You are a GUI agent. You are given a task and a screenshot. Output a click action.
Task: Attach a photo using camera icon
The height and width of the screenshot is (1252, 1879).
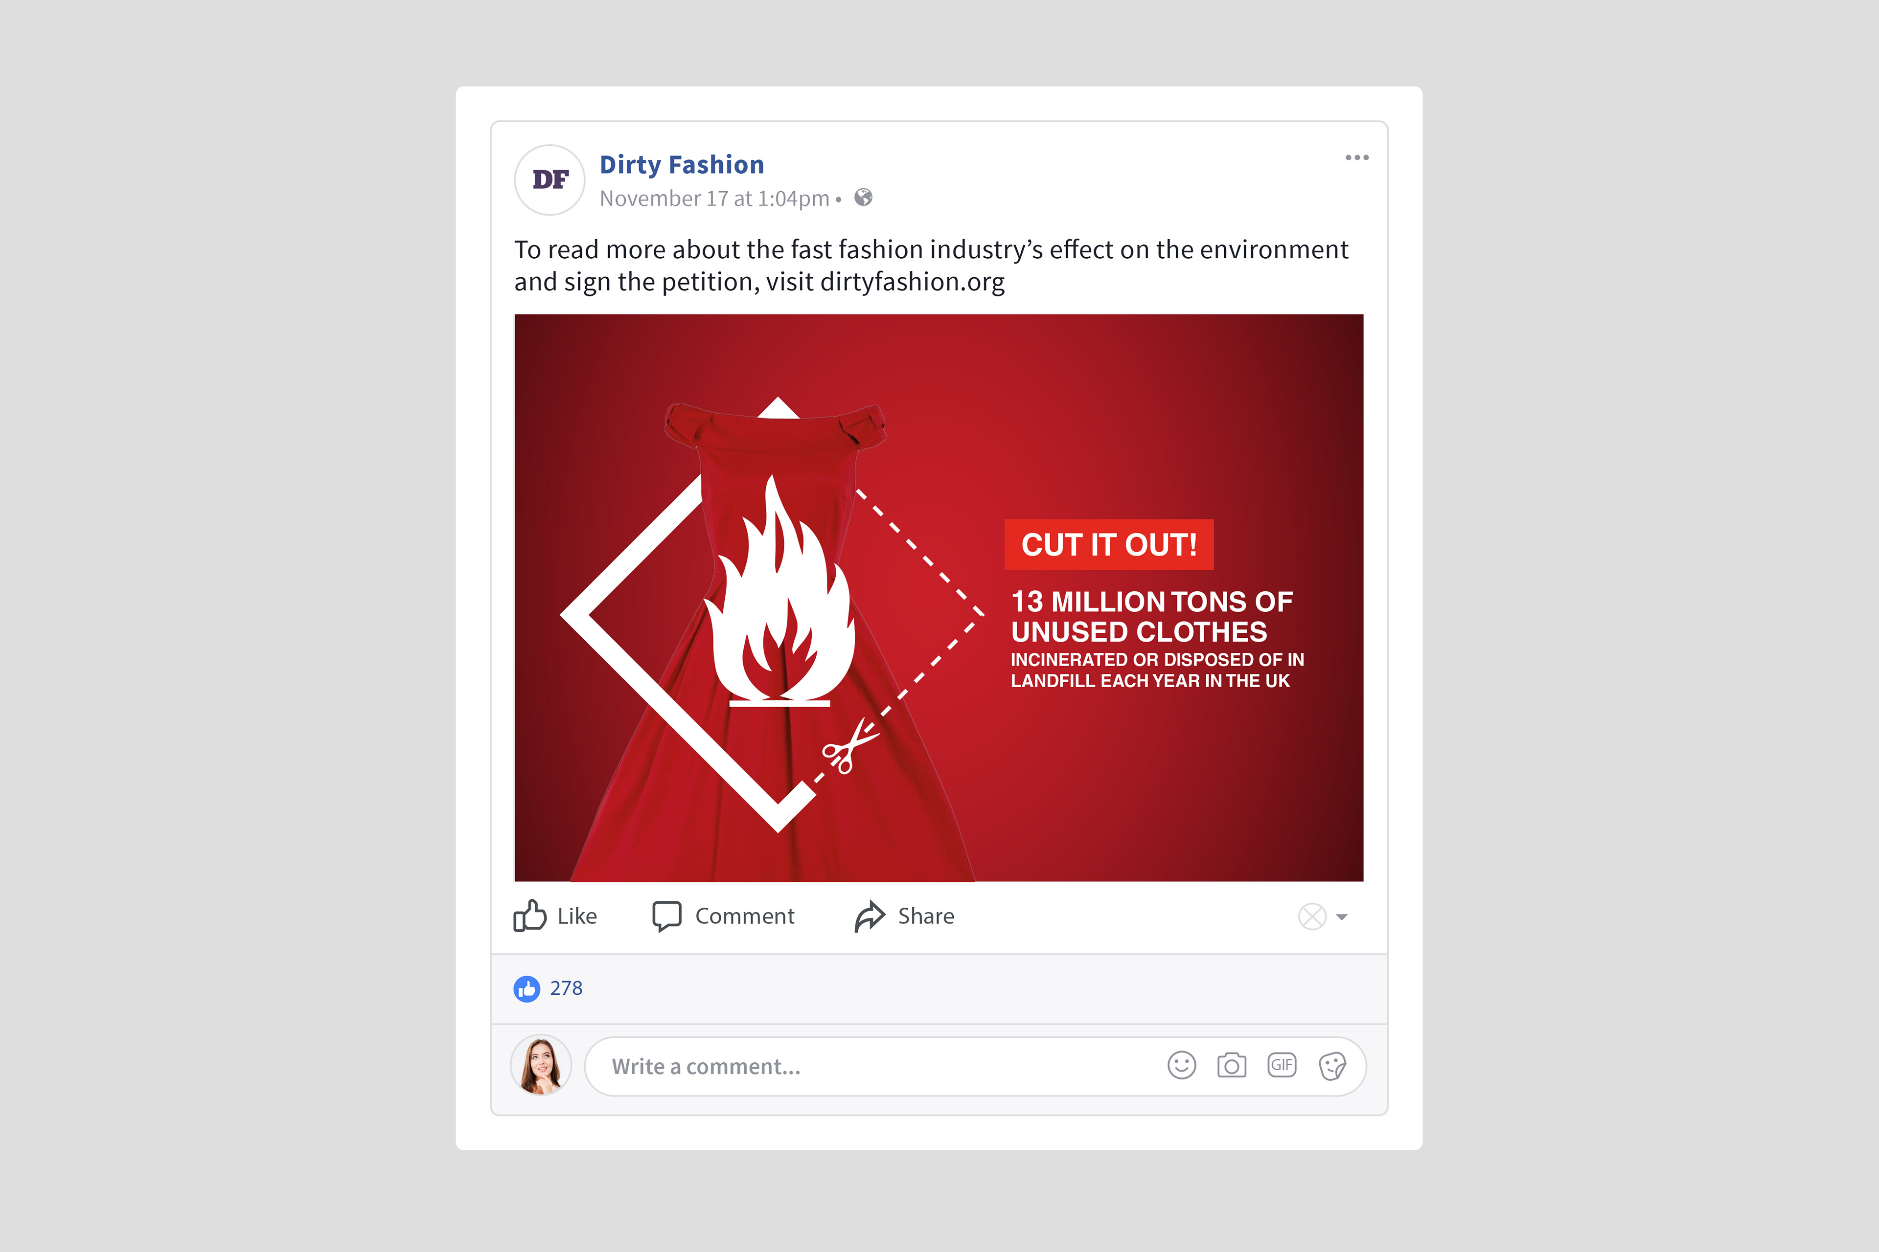point(1232,1065)
